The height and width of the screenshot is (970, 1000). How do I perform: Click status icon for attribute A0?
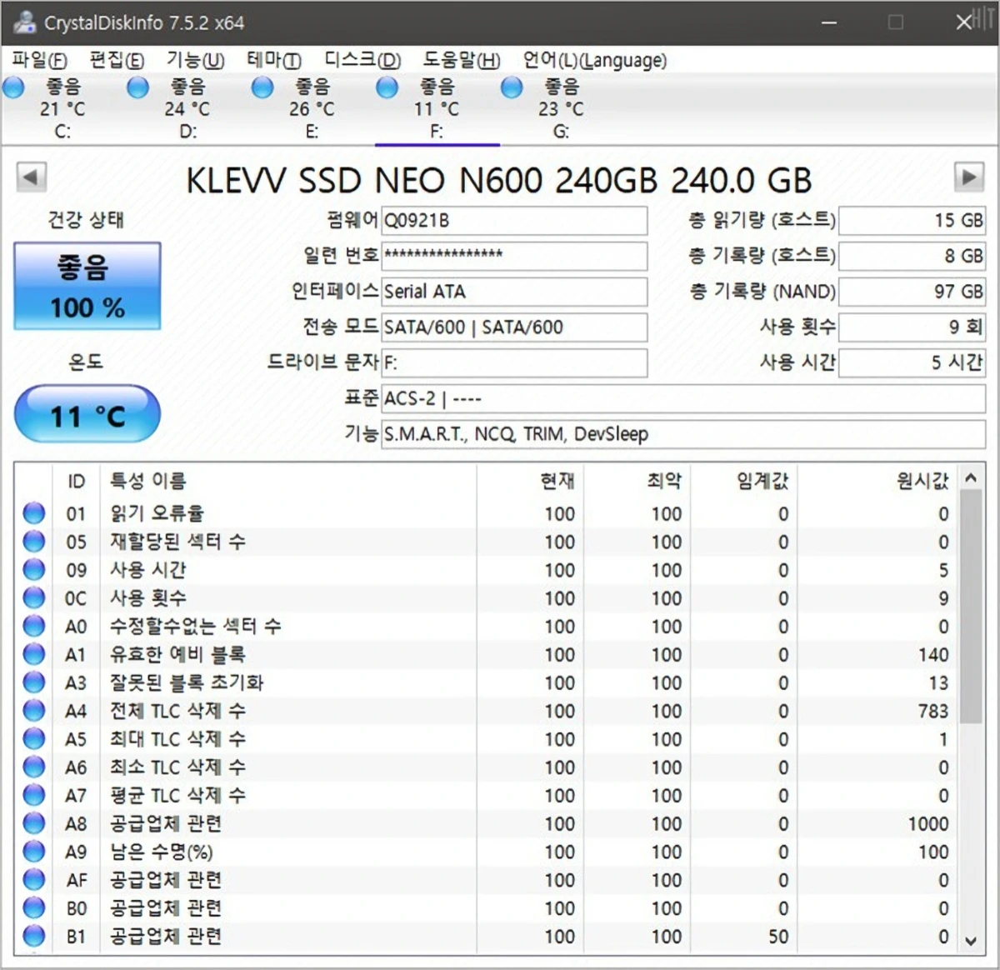[x=34, y=626]
